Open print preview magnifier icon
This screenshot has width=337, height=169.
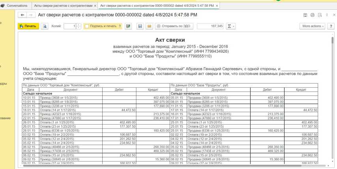pyautogui.click(x=45, y=26)
